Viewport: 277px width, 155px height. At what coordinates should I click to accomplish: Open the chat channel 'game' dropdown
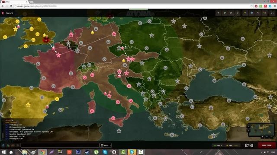pos(106,145)
